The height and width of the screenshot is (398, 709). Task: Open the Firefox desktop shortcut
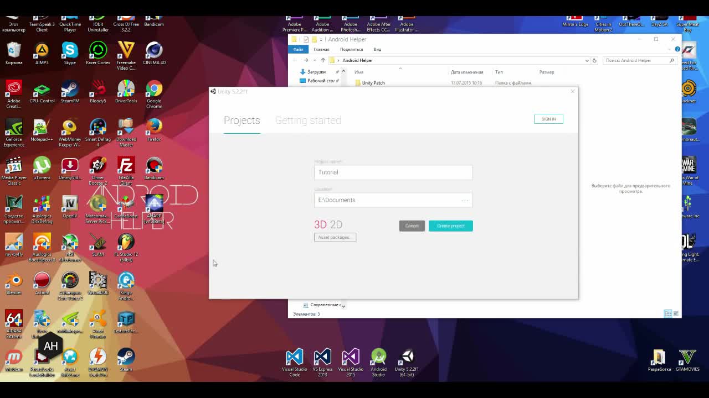coord(154,130)
